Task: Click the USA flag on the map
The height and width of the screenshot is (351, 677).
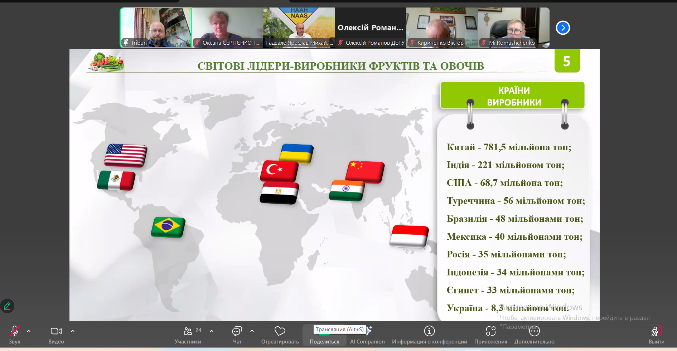Action: tap(126, 155)
